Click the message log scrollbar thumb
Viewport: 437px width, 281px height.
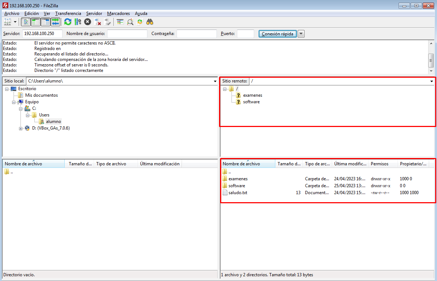(431, 61)
